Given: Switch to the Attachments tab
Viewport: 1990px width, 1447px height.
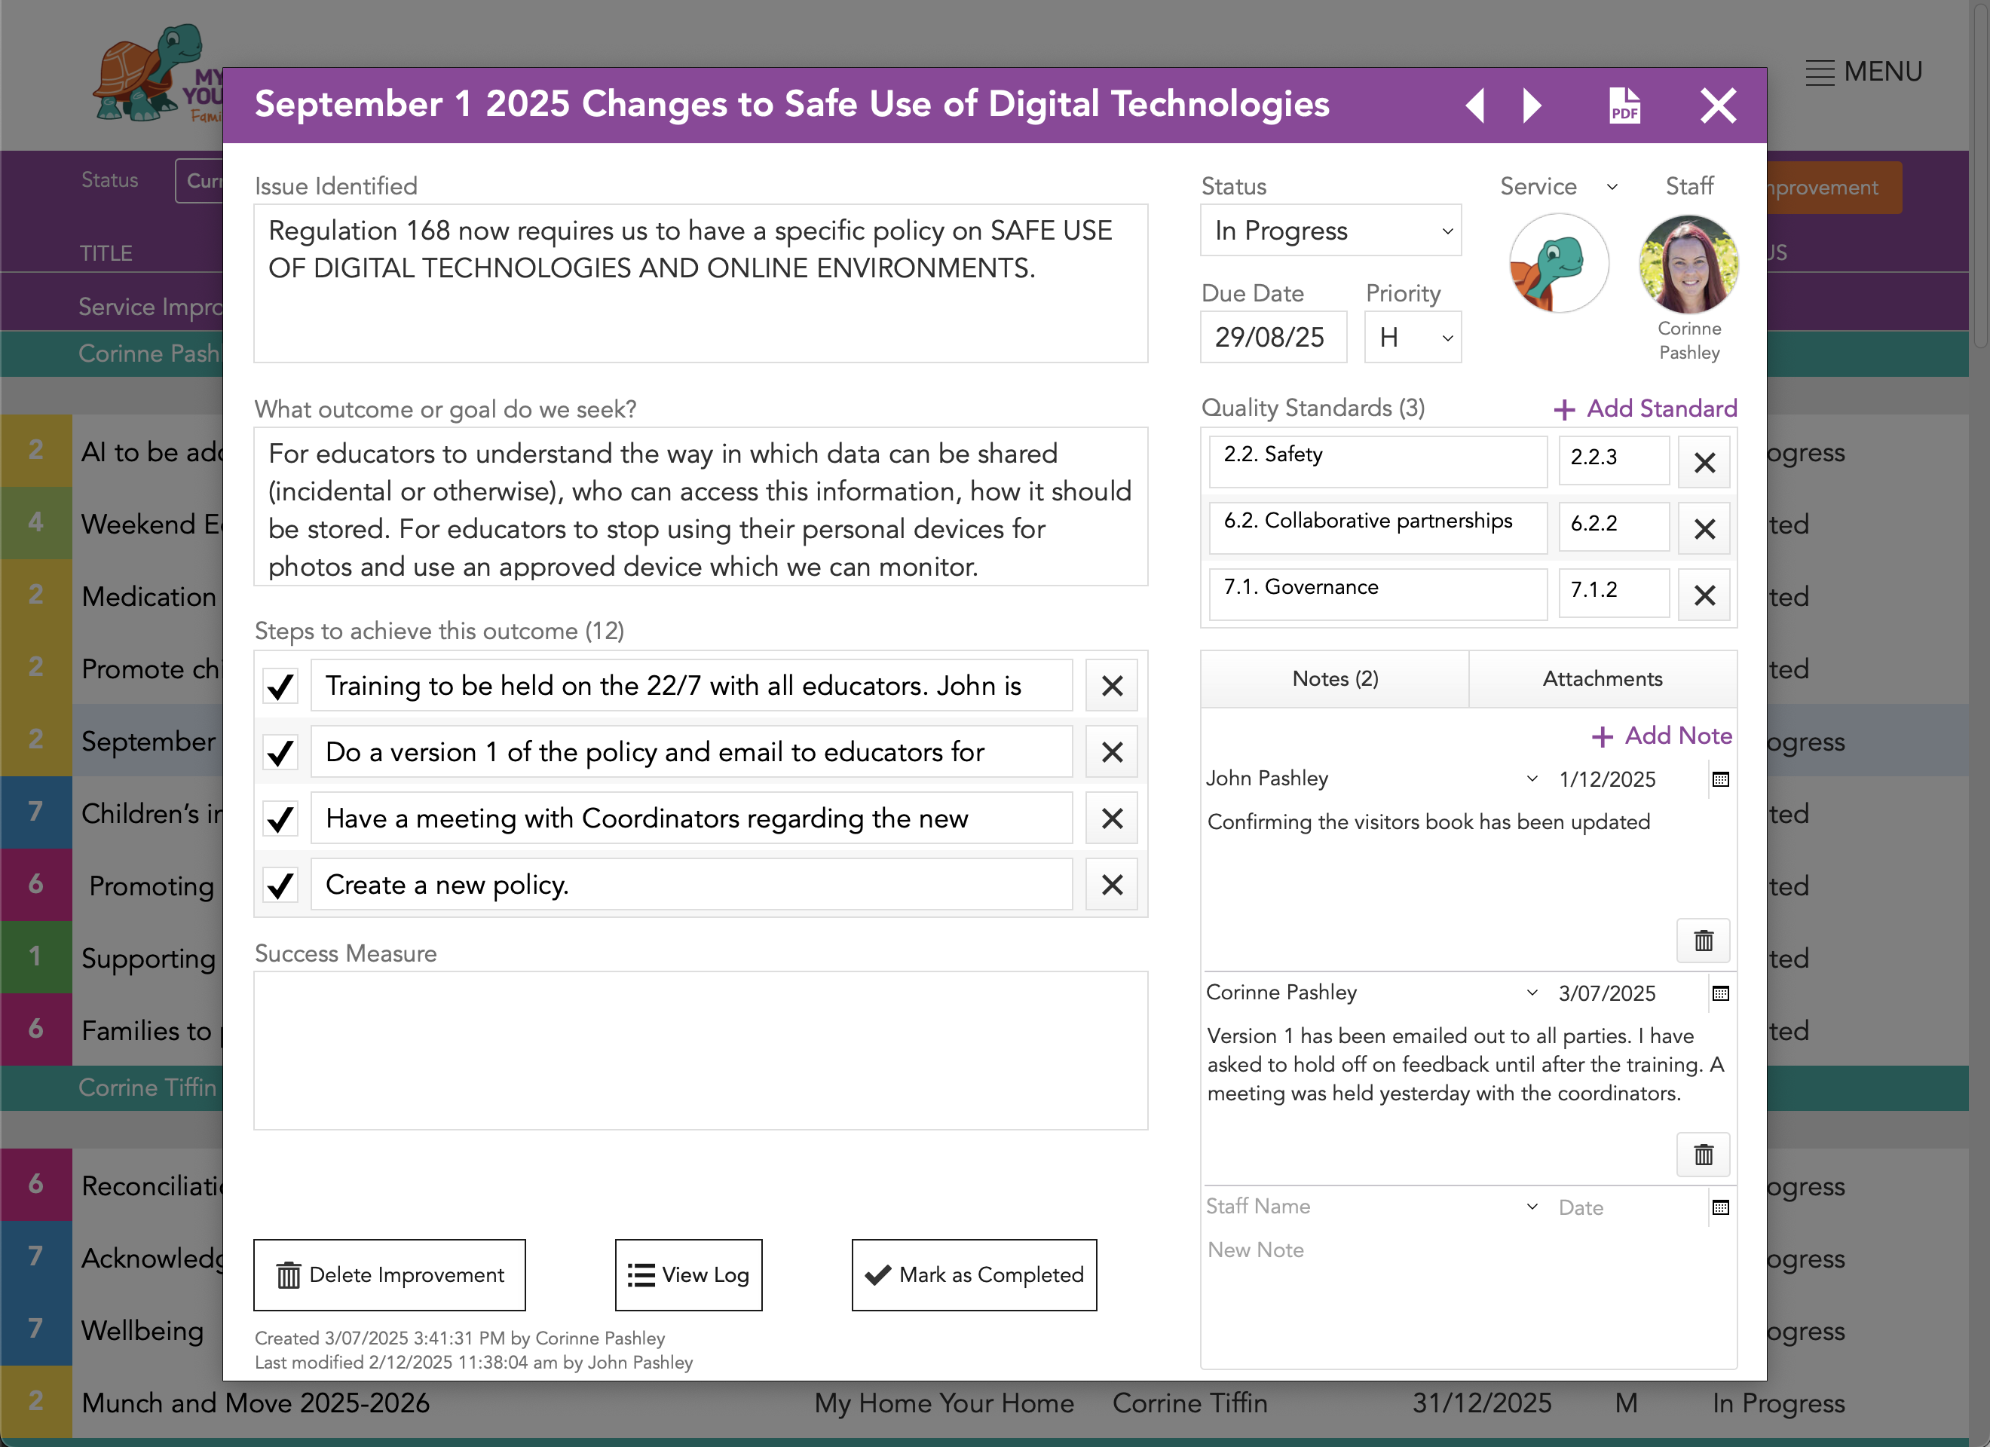Looking at the screenshot, I should (x=1601, y=678).
